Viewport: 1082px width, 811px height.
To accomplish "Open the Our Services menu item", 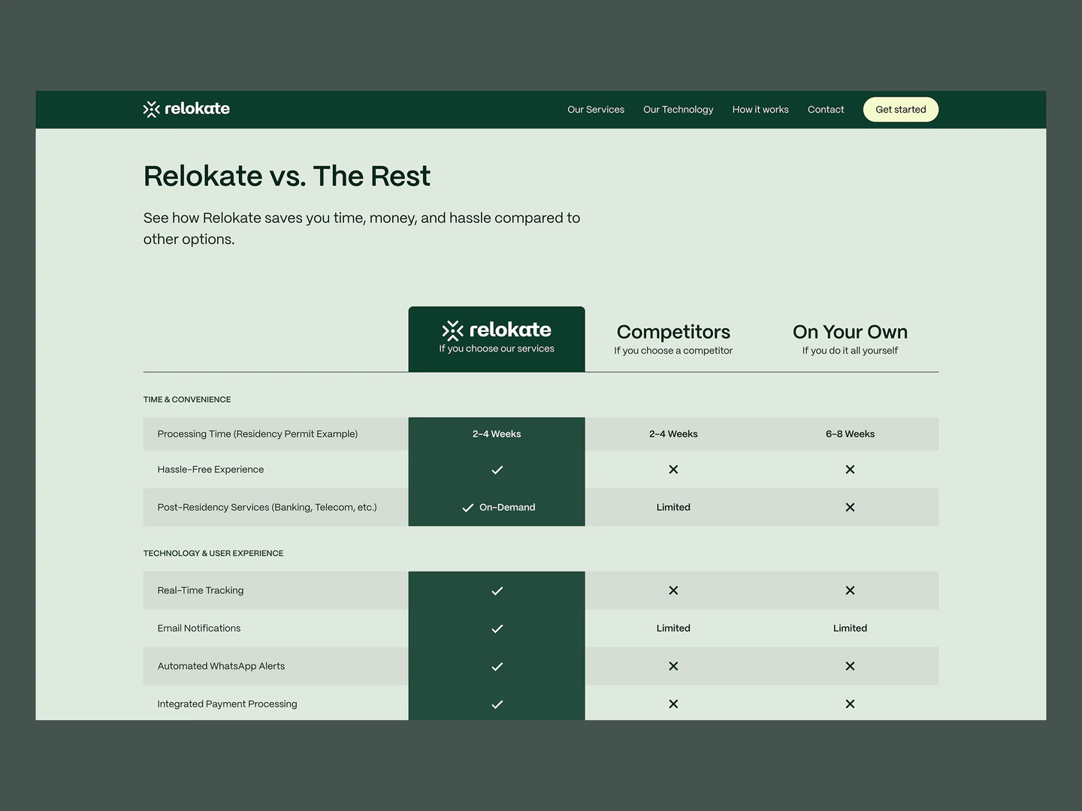I will click(596, 110).
